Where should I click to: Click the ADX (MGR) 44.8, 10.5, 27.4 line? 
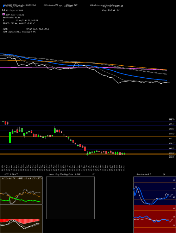click(26, 29)
